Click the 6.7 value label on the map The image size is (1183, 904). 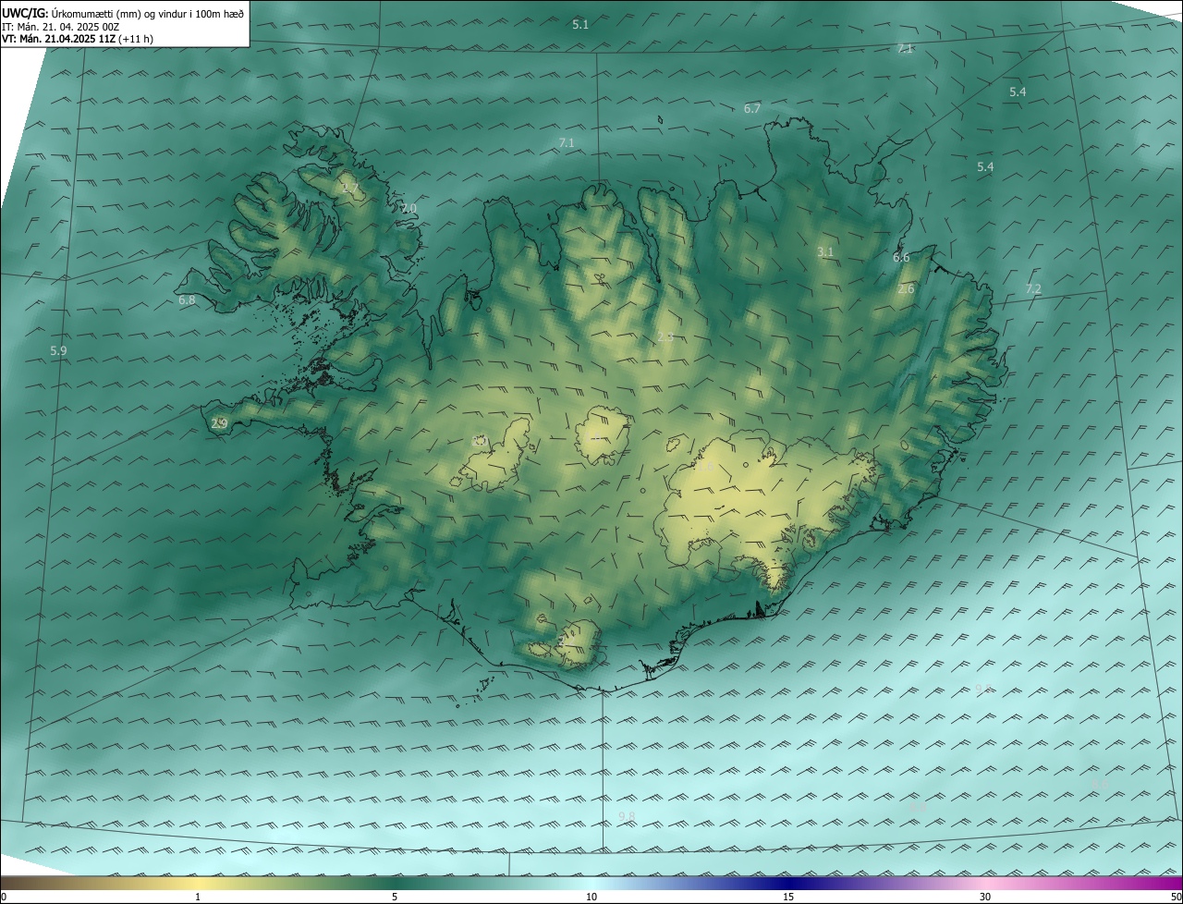[752, 109]
